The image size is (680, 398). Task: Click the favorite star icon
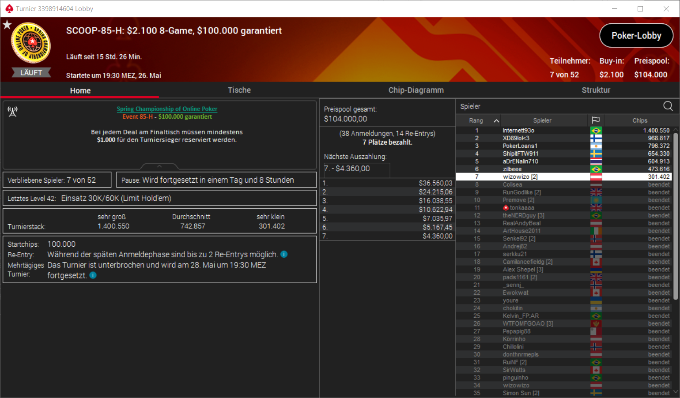[7, 25]
